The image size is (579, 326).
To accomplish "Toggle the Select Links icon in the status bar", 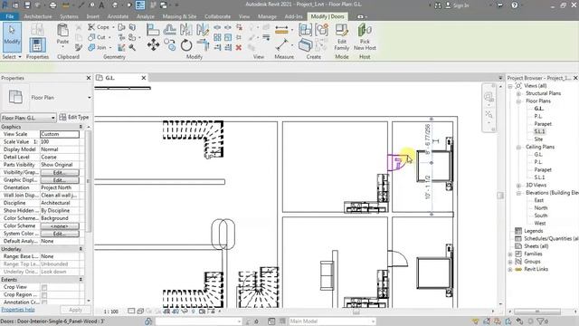I will [x=476, y=321].
